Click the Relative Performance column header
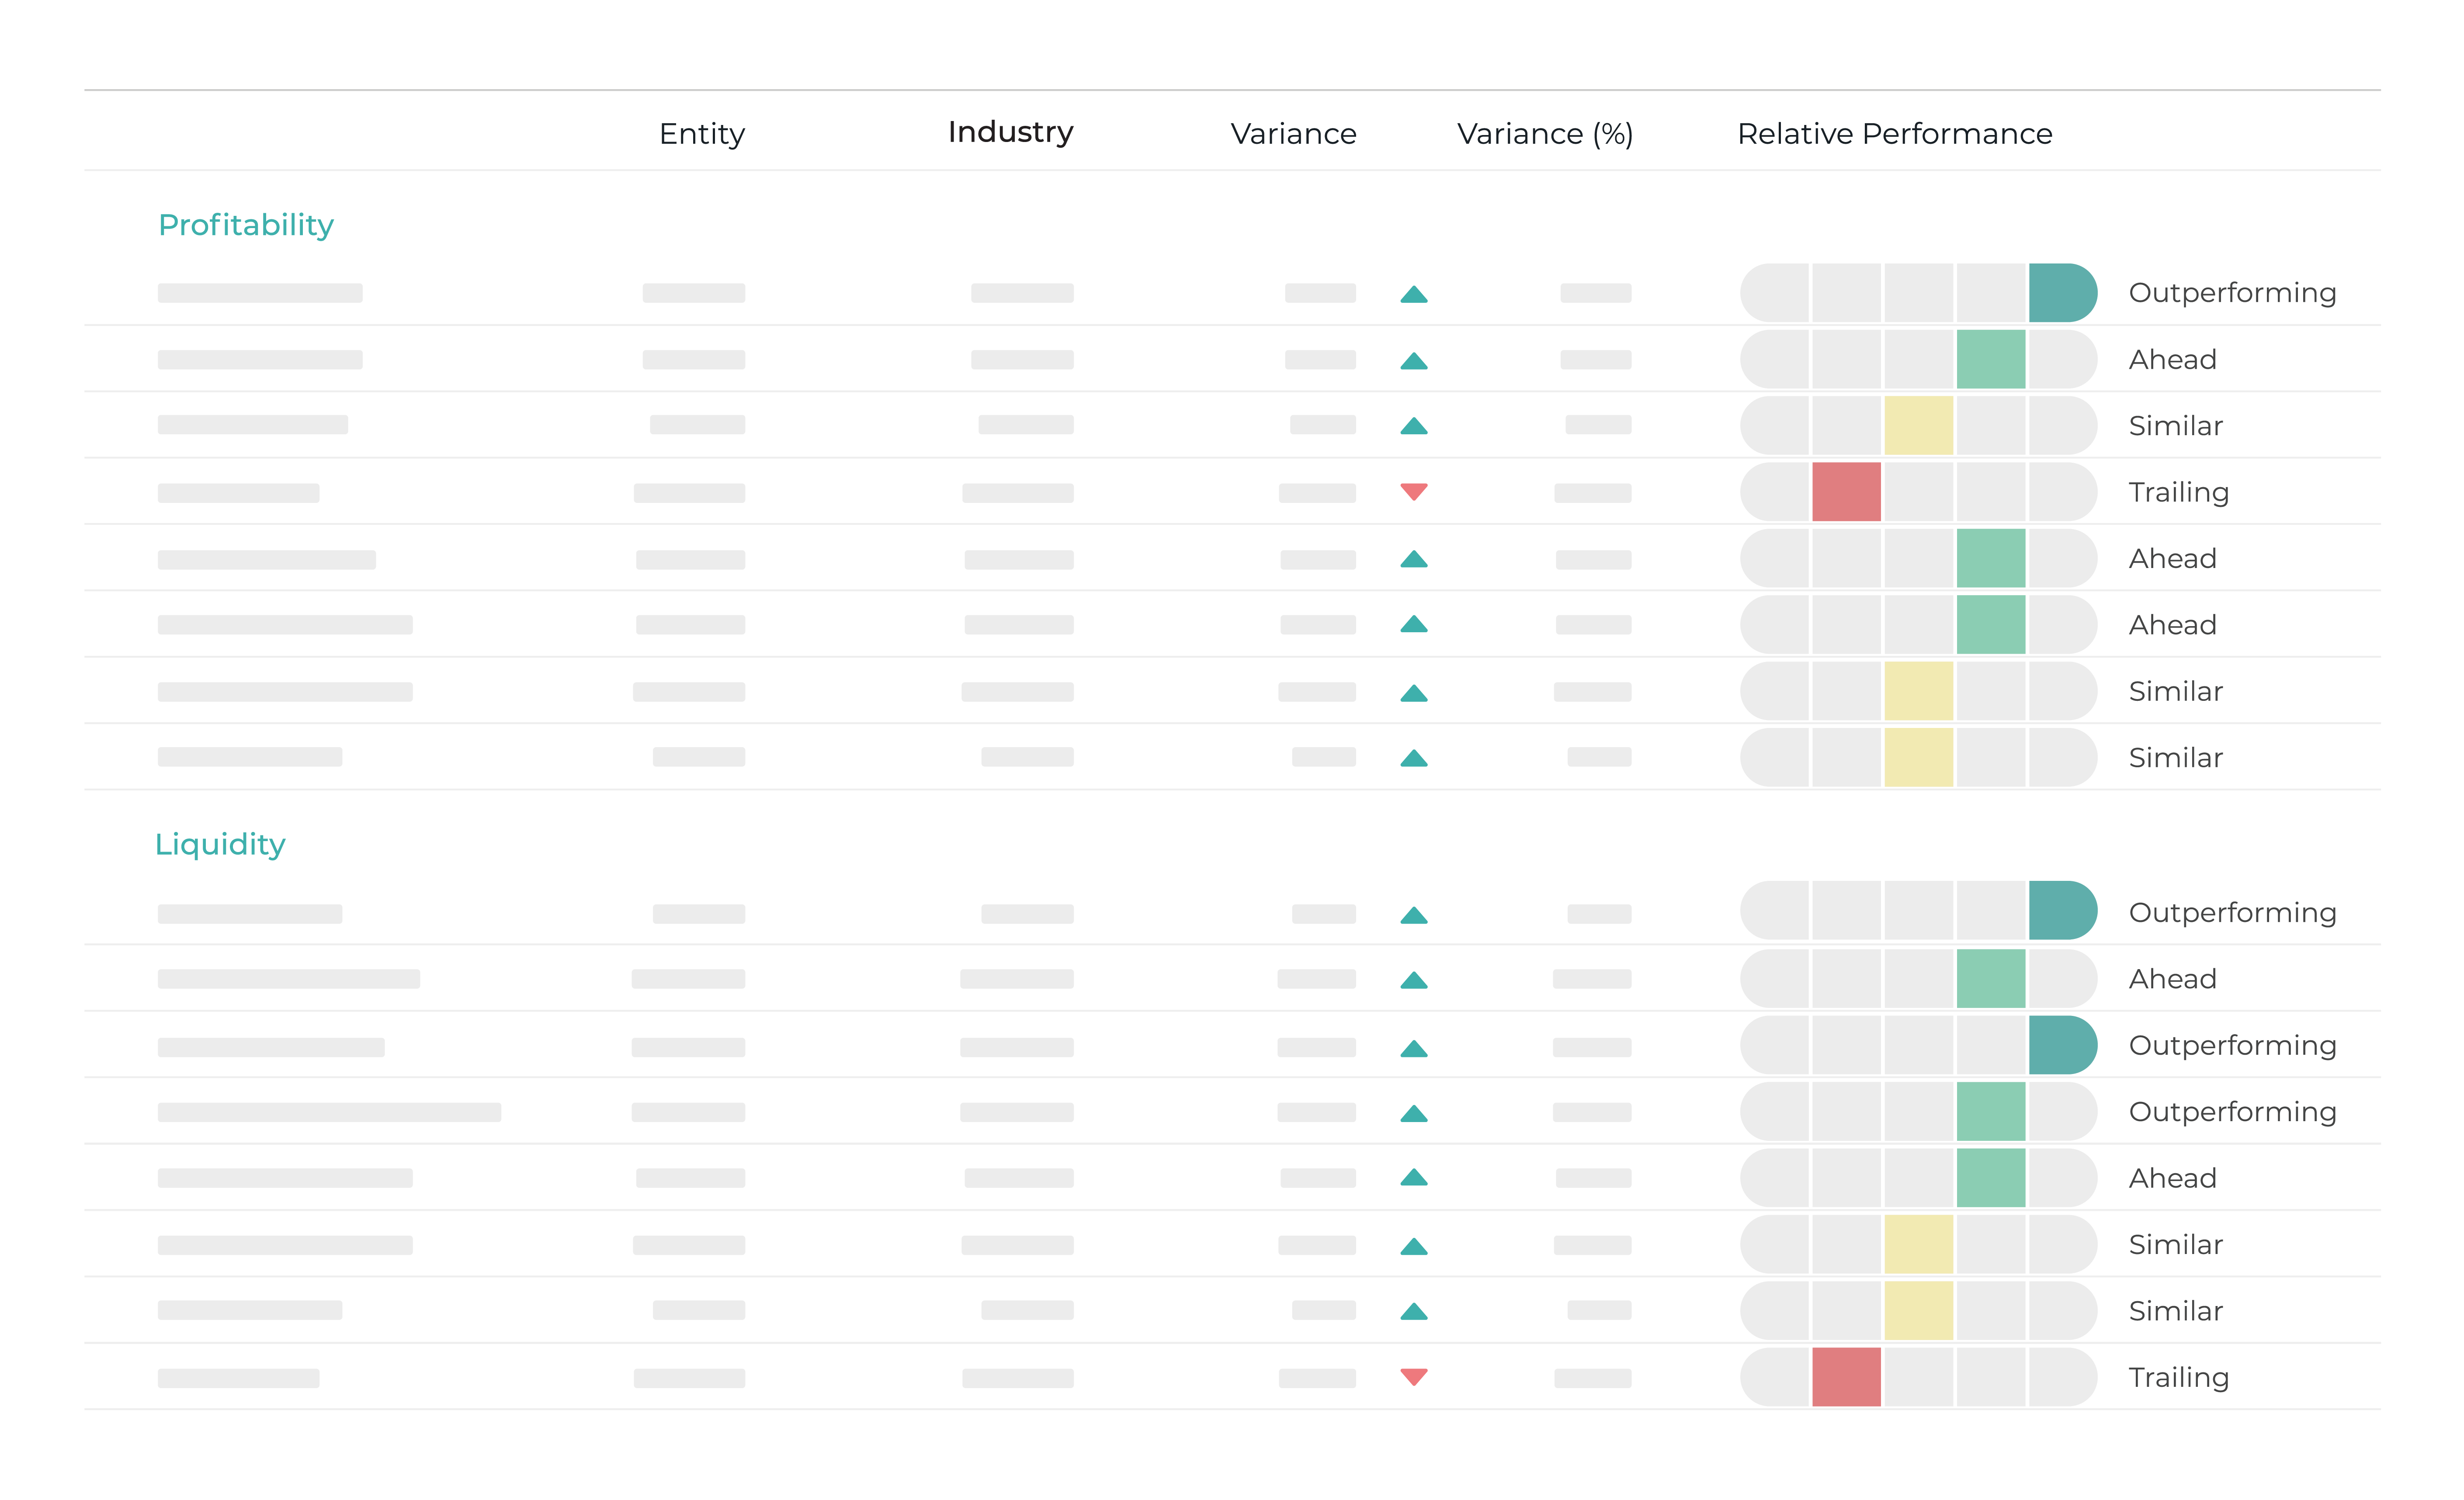Screen dimensions: 2464x1500 (1894, 133)
